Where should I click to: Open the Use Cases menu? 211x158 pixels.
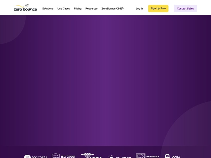click(x=64, y=9)
